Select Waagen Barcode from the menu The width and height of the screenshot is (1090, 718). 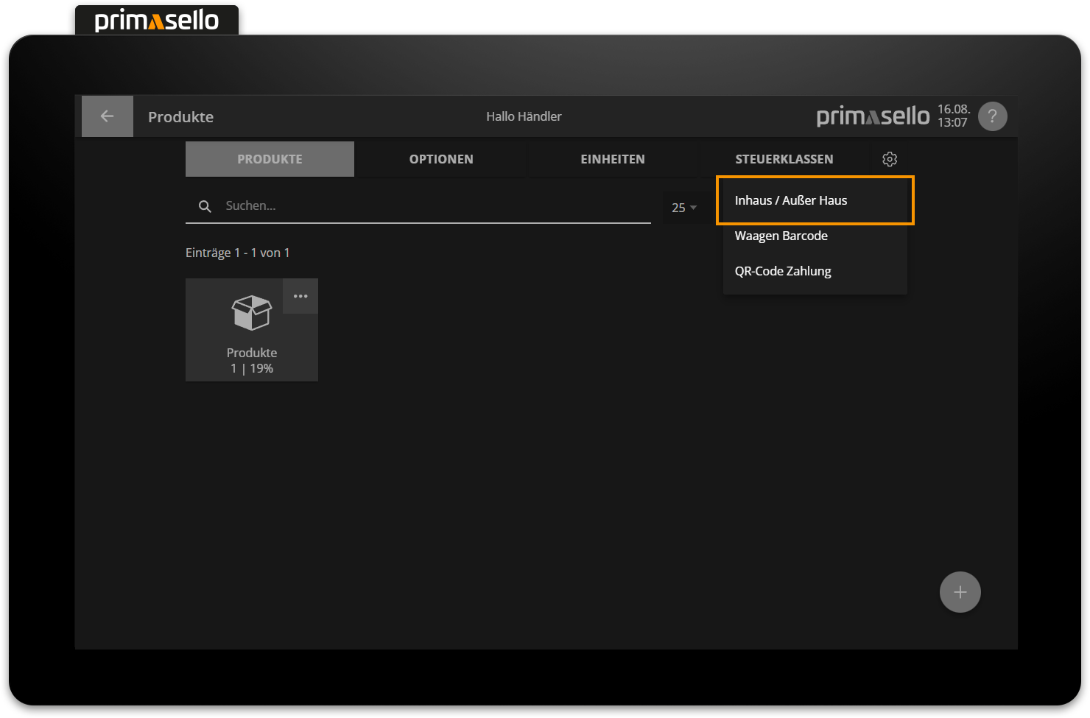[x=781, y=236]
